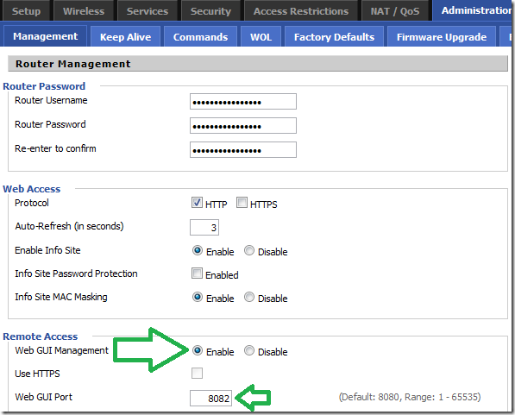Open the Wireless tab

click(x=84, y=11)
